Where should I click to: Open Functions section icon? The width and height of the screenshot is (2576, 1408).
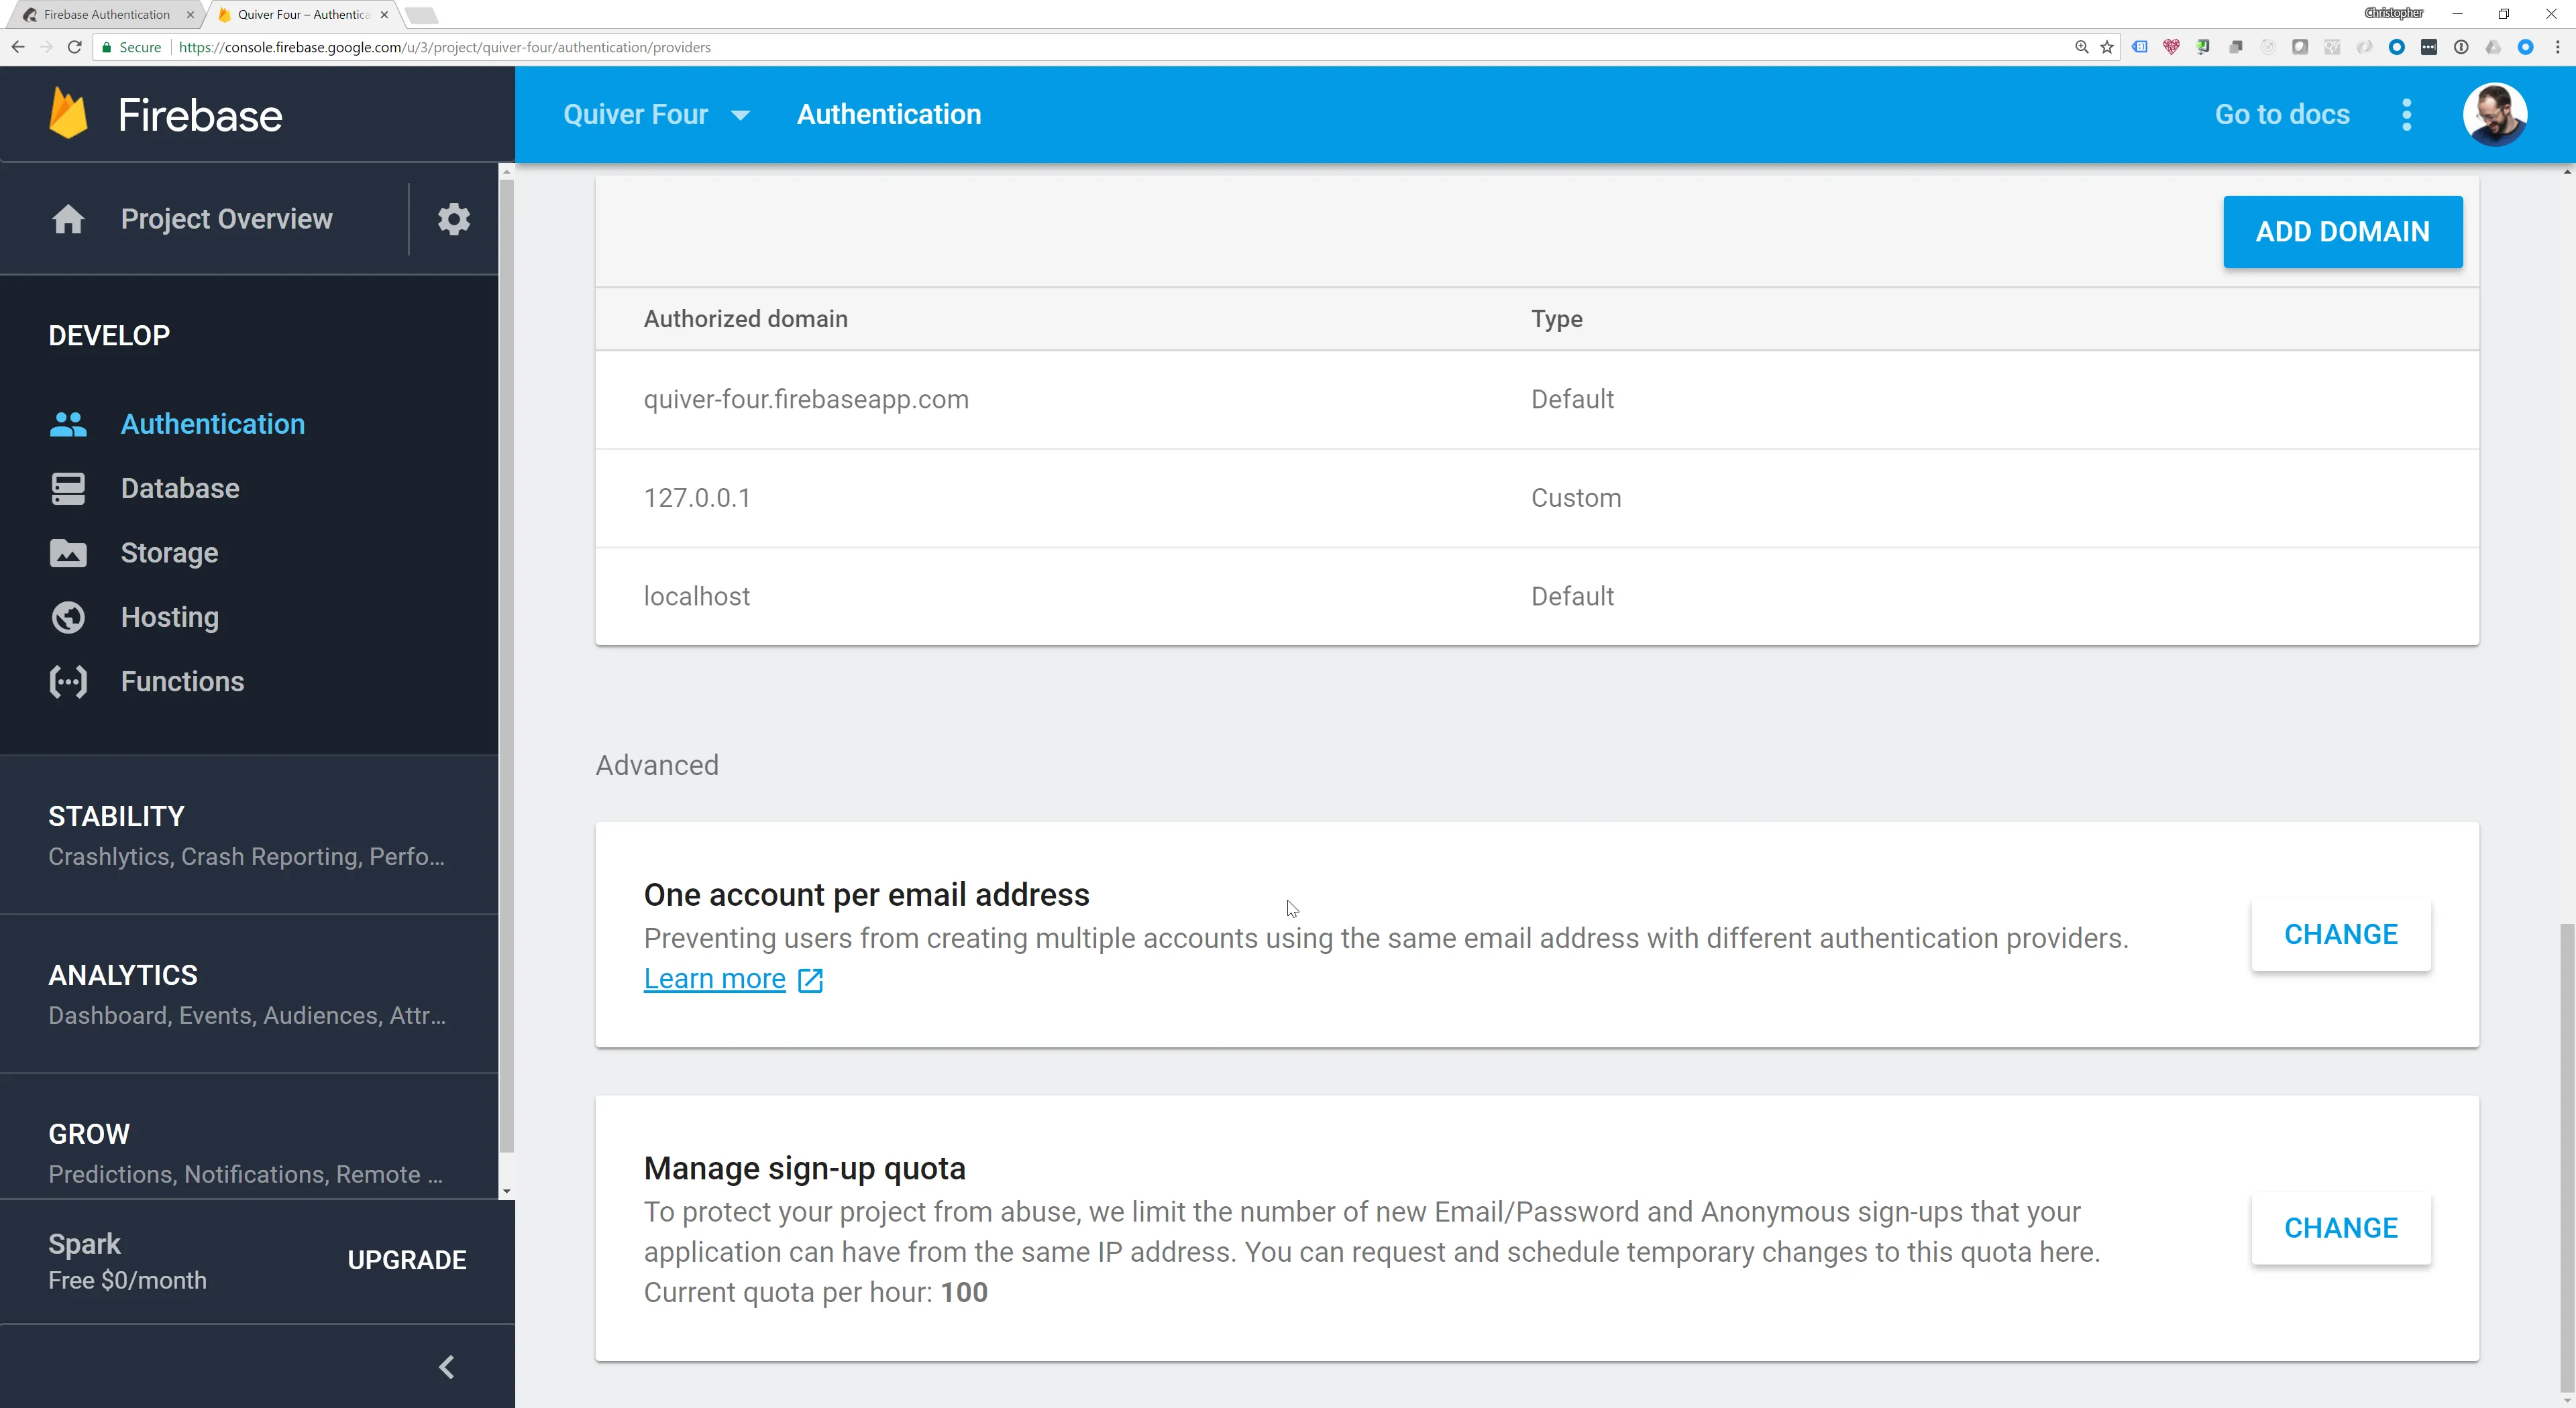click(68, 681)
